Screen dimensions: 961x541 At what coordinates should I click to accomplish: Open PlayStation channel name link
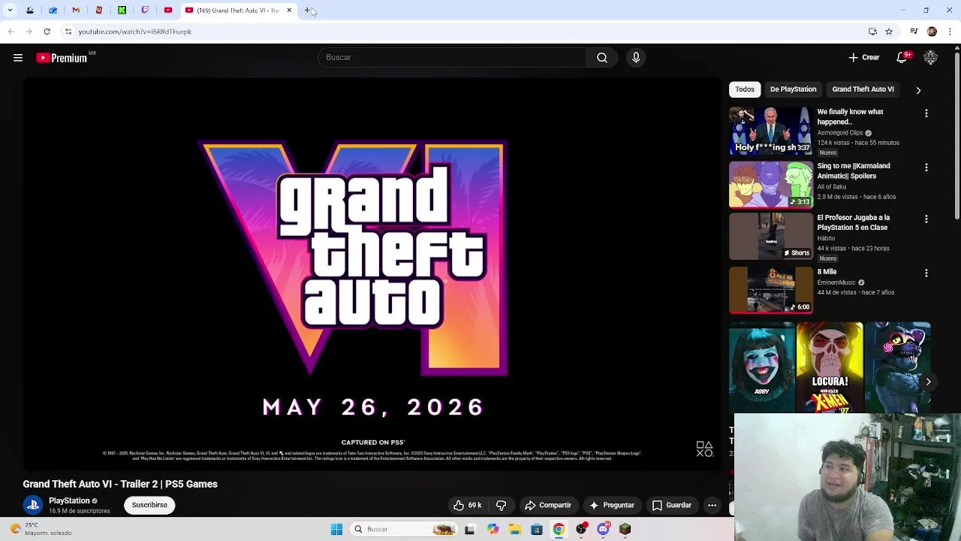click(x=69, y=500)
